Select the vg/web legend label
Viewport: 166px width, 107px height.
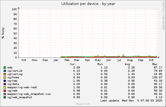tap(12, 91)
